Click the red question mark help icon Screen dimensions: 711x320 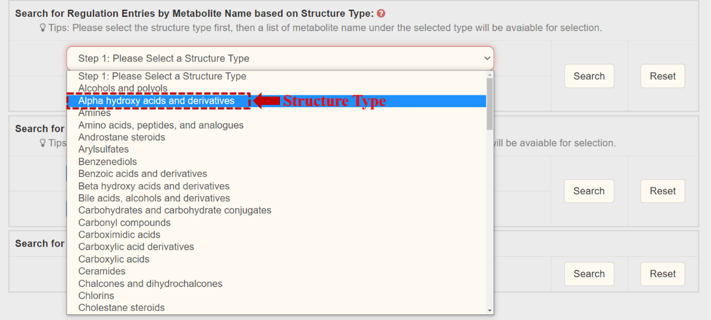click(x=381, y=14)
